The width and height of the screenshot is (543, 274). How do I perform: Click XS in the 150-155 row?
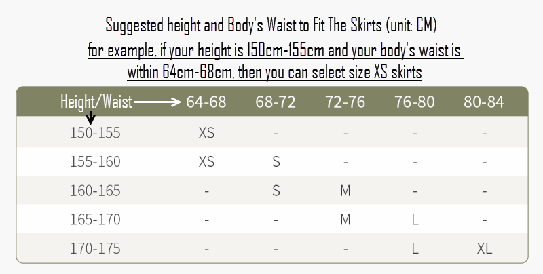[x=206, y=133]
